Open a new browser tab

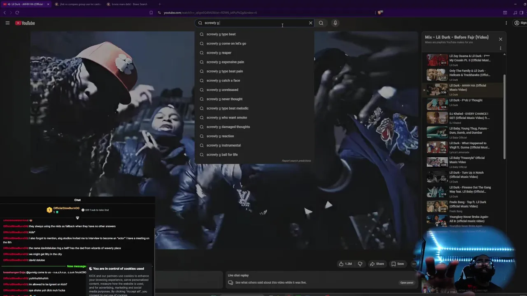[x=160, y=4]
